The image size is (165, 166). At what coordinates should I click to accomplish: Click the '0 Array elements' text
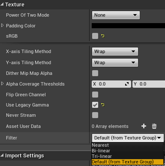pyautogui.click(x=110, y=126)
